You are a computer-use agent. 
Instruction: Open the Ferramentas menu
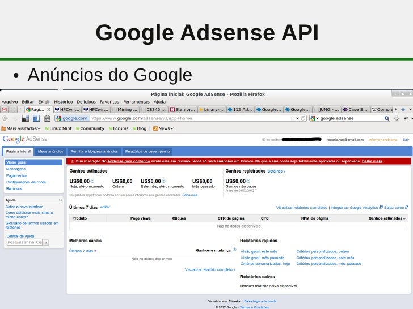click(x=136, y=102)
